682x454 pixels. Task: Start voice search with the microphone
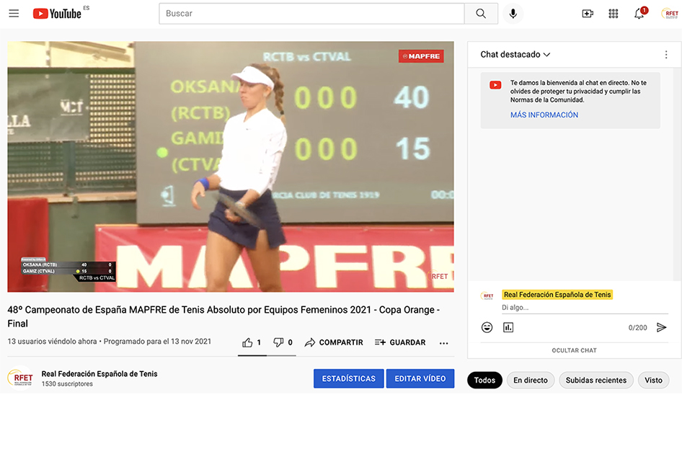pos(513,14)
